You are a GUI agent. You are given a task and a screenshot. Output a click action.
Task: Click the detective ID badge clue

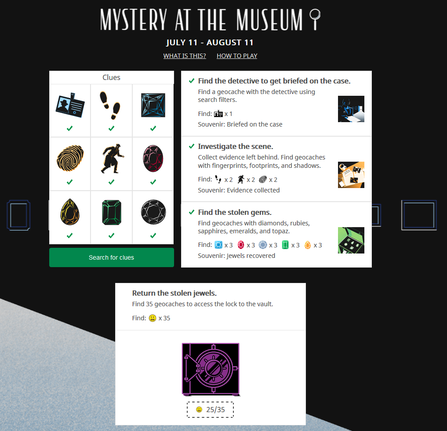coord(70,105)
